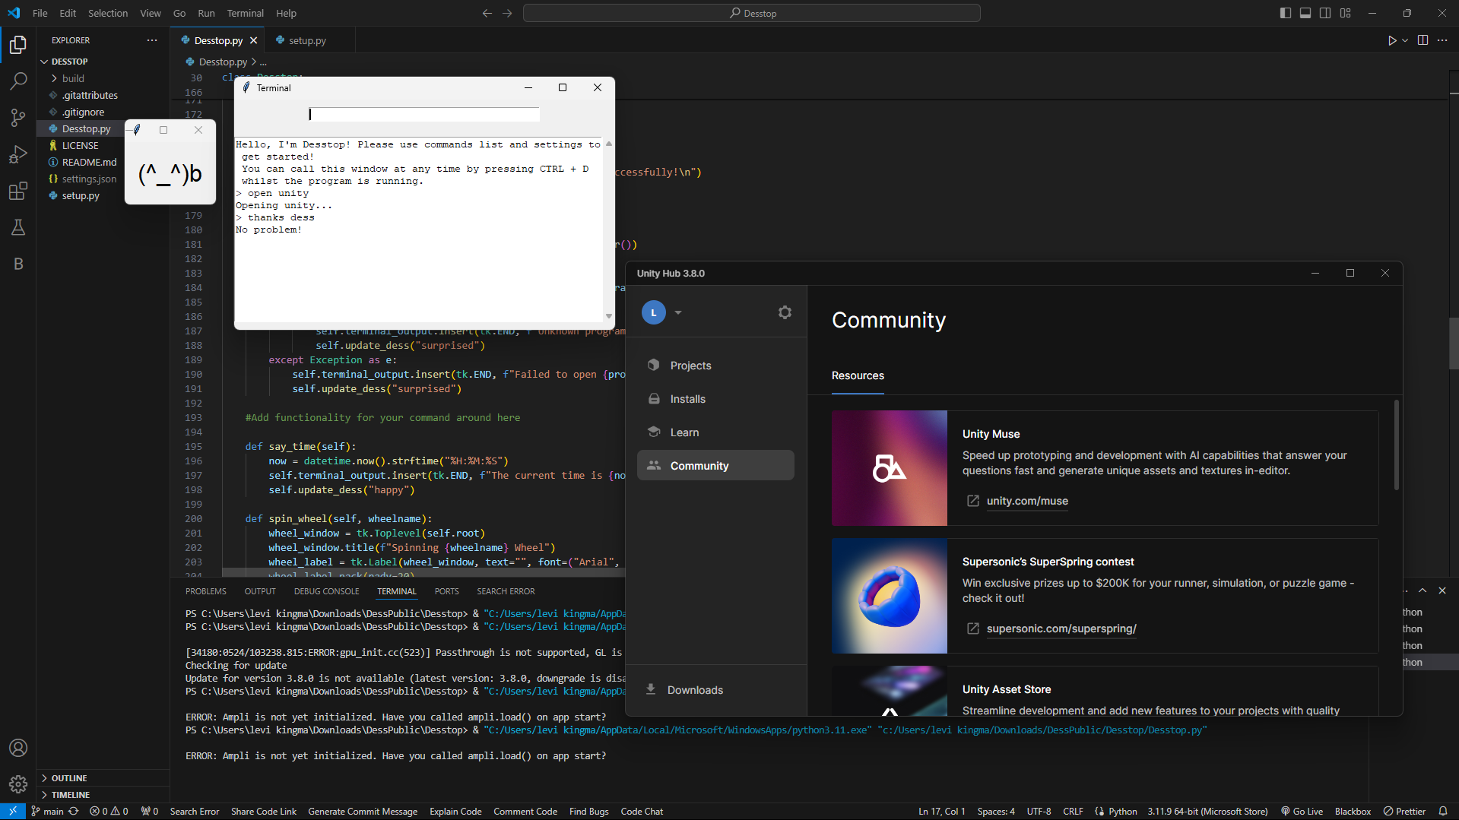Open the Extensions view
Viewport: 1459px width, 820px height.
18,191
